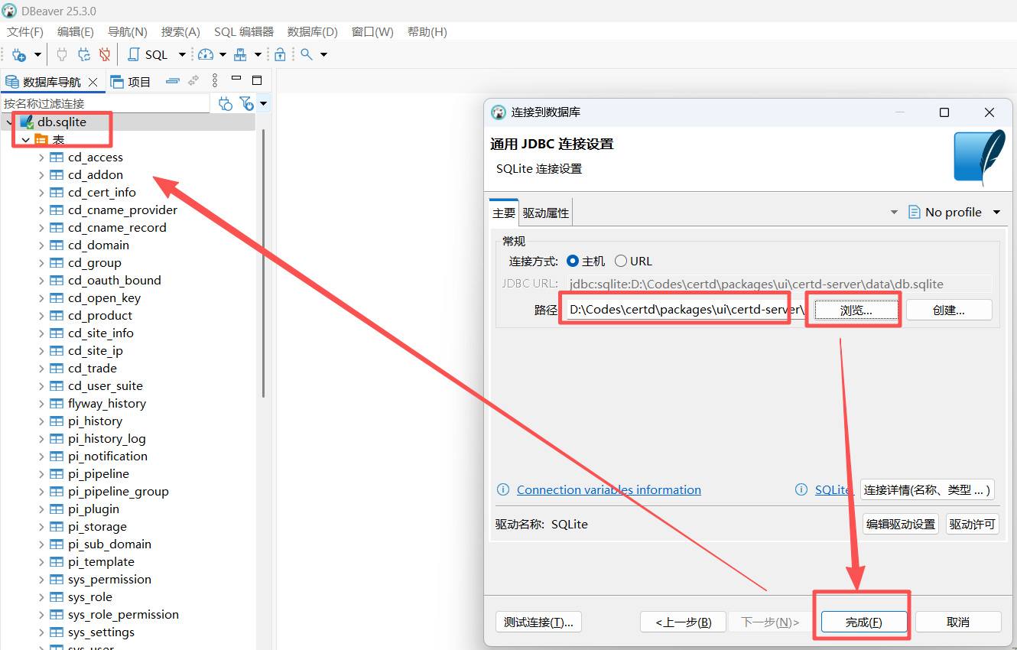Screen dimensions: 1017x650
Task: Click the padlock transaction mode icon
Action: [x=281, y=55]
